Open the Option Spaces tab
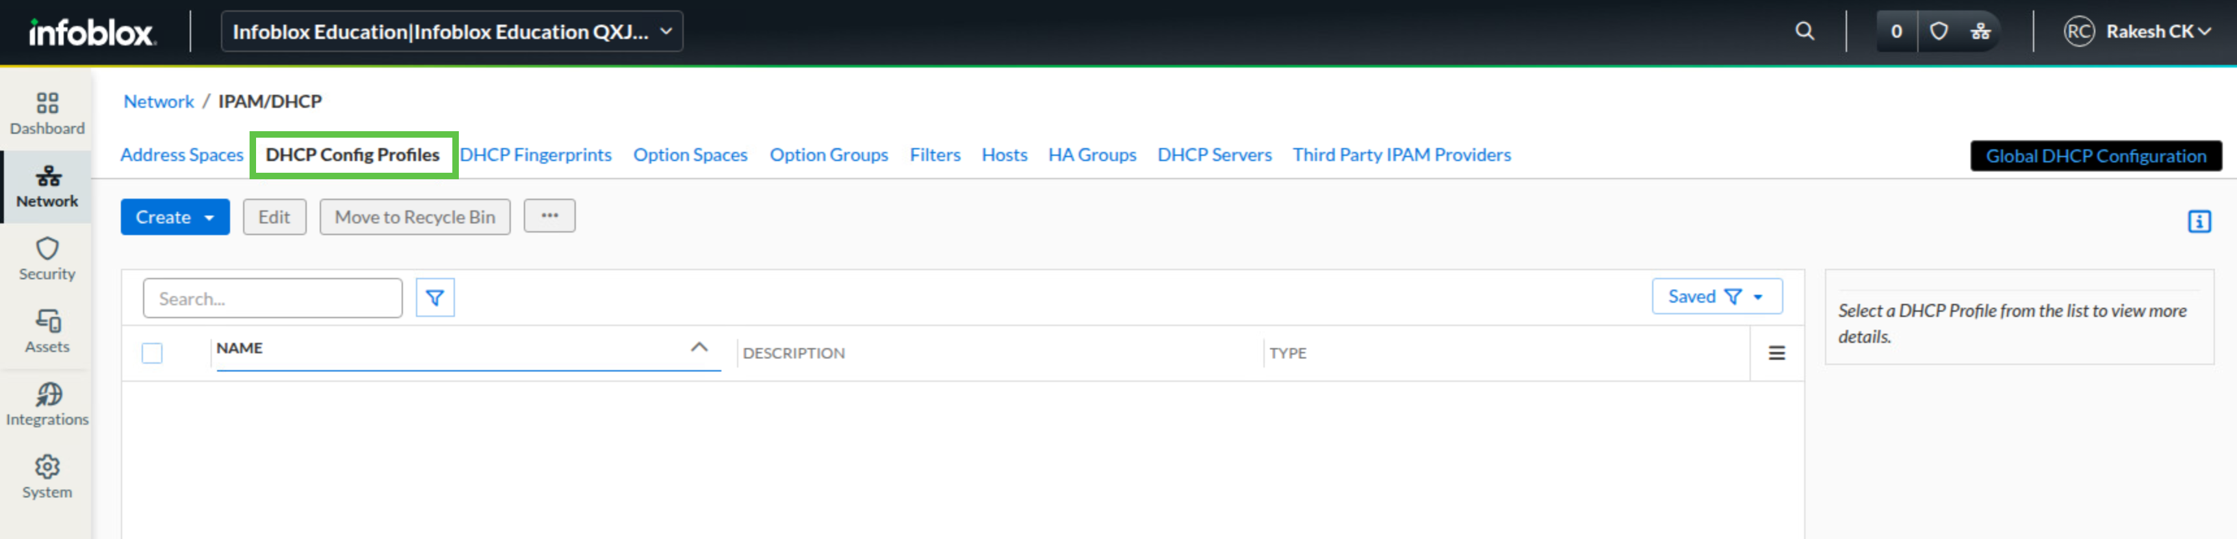Screen dimensions: 2237x539 [x=690, y=155]
